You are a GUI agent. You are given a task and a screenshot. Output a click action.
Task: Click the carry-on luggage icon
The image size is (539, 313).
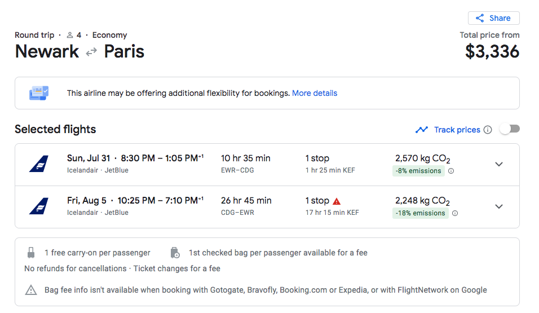coord(31,253)
